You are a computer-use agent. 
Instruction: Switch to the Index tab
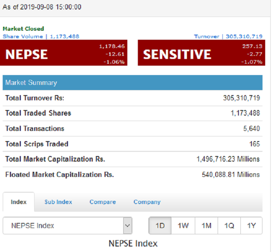(18, 202)
